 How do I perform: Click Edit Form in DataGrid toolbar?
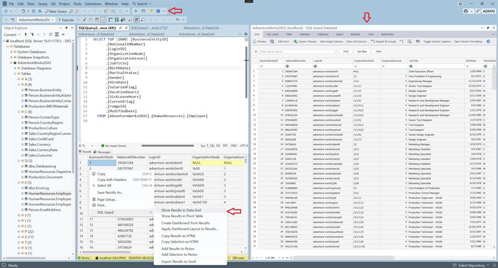pos(283,41)
